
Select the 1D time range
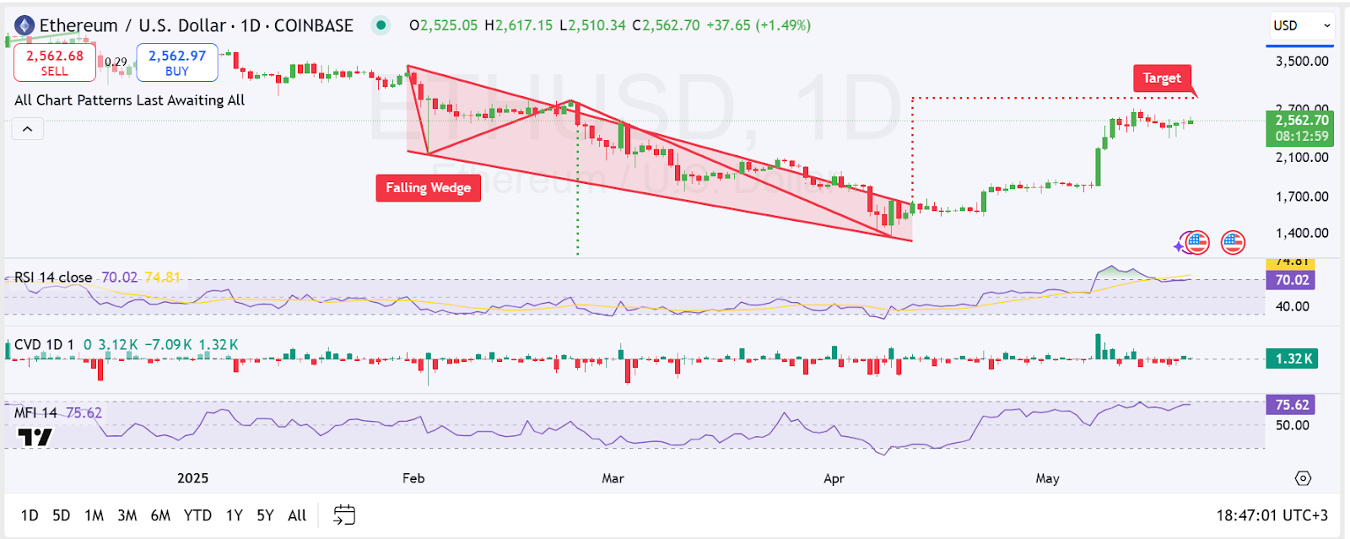pyautogui.click(x=30, y=515)
